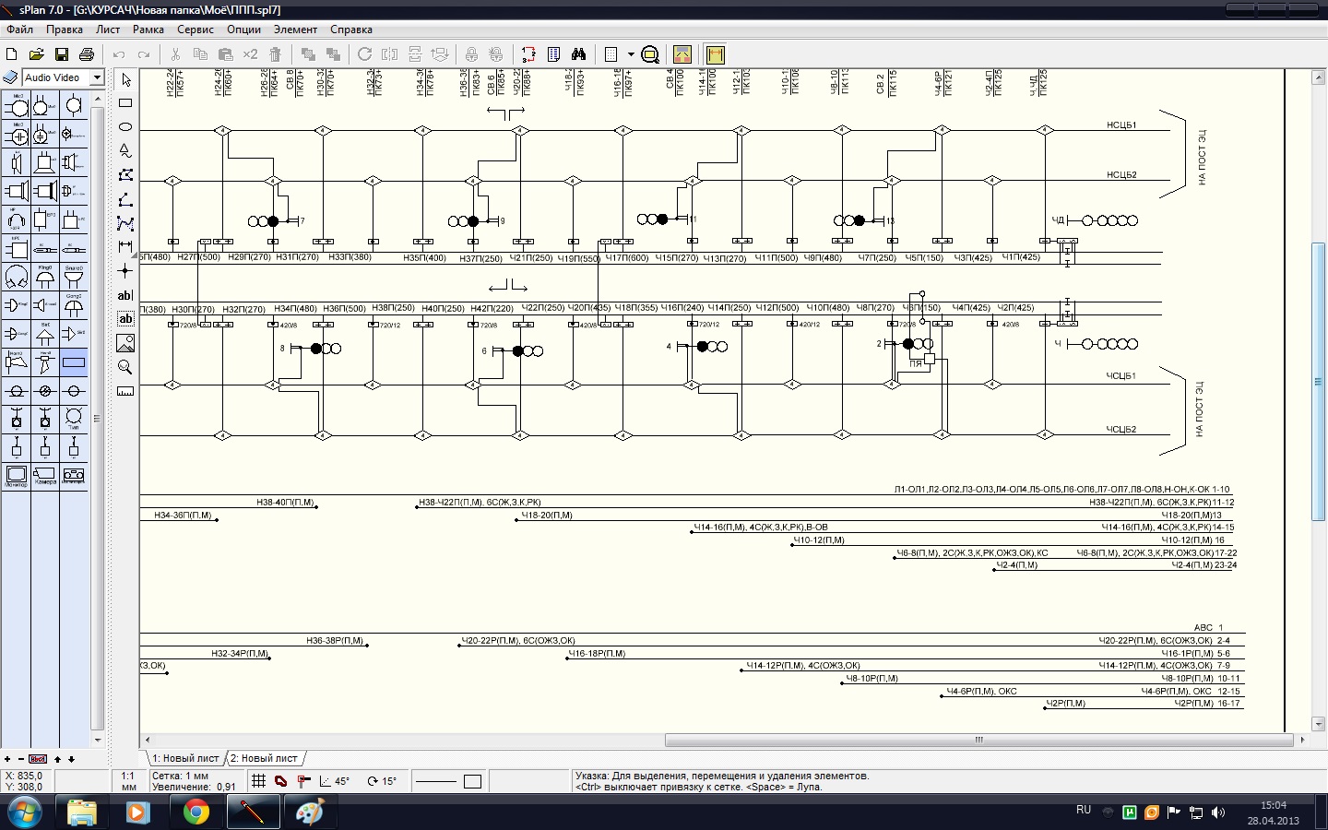Select the ellipse drawing tool
The image size is (1328, 830).
click(x=125, y=127)
